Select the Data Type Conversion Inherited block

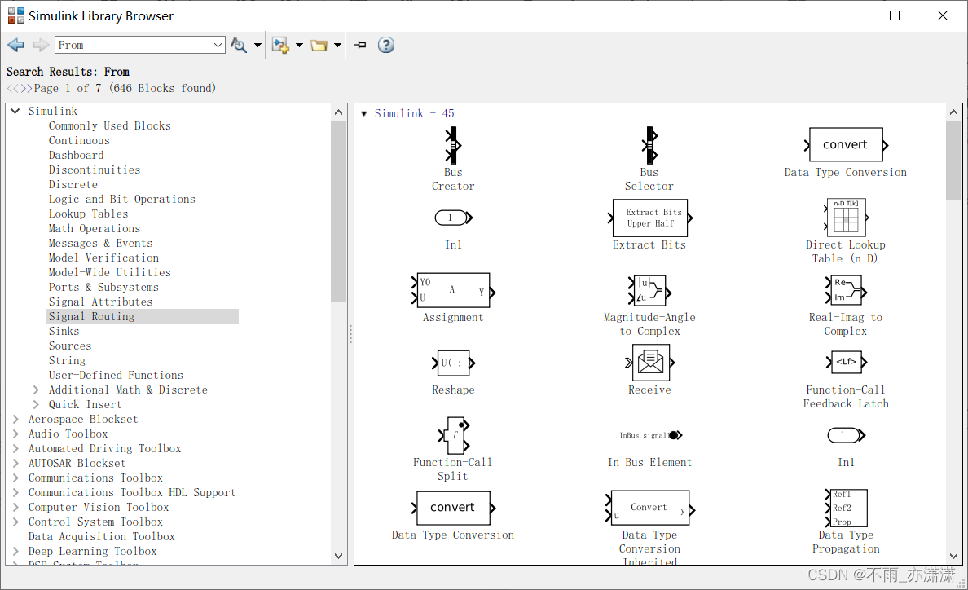[649, 508]
